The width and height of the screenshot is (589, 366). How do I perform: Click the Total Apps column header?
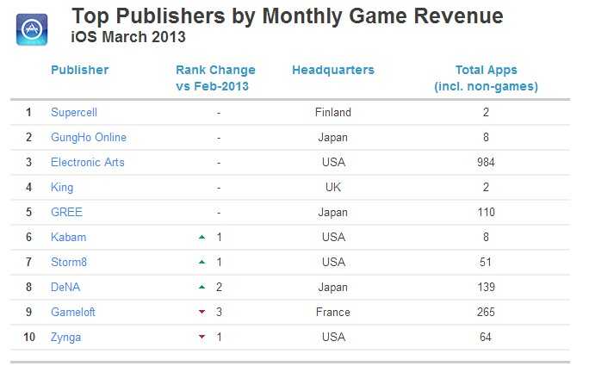485,78
